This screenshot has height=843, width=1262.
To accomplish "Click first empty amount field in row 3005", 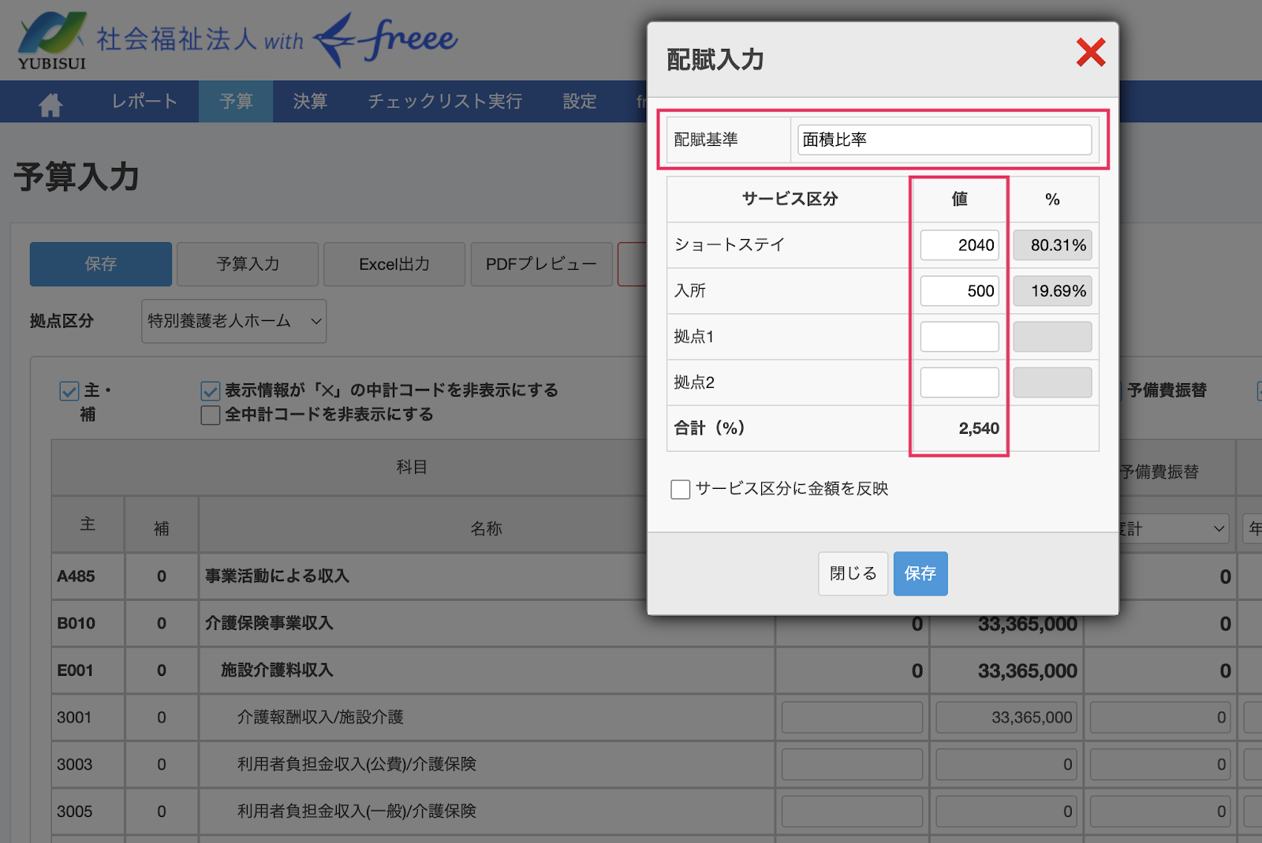I will 852,811.
